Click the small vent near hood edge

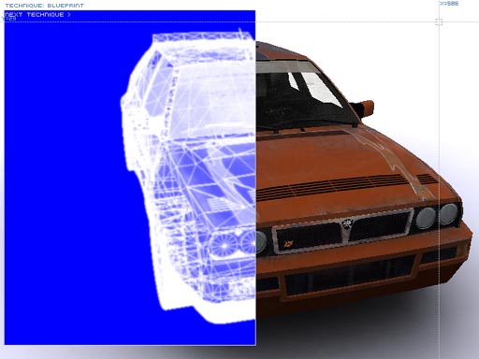426,179
